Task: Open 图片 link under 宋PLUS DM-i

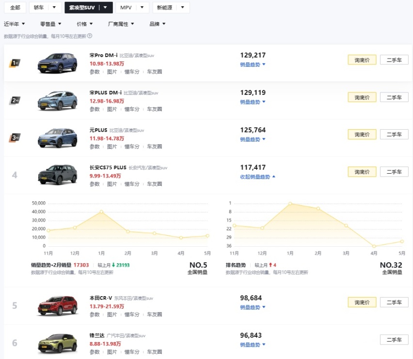Action: click(112, 109)
